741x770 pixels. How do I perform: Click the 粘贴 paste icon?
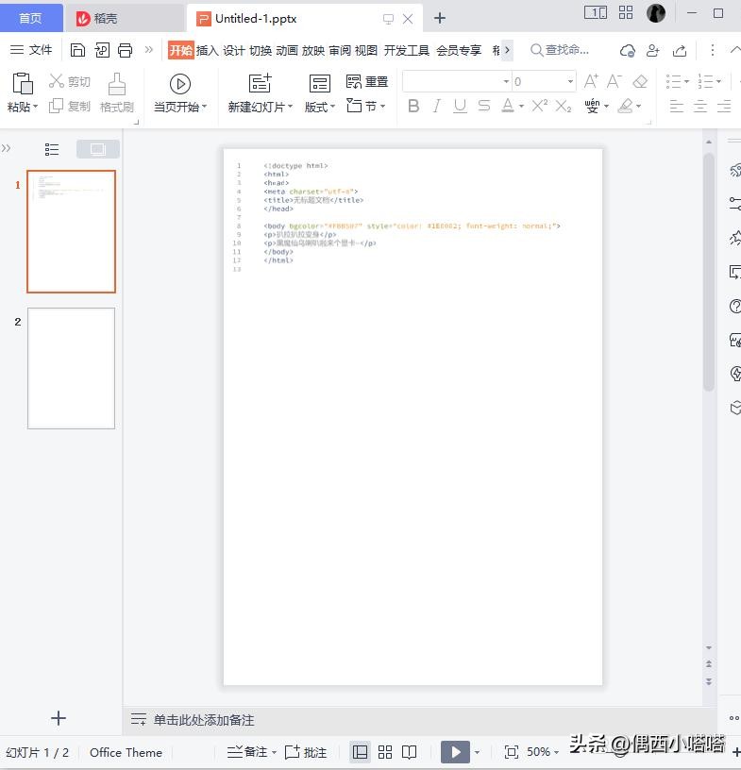click(x=23, y=83)
